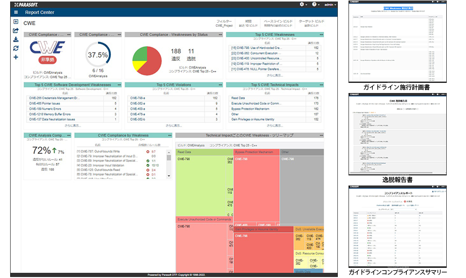
Task: Click the Report Center title link
Action: pos(40,13)
